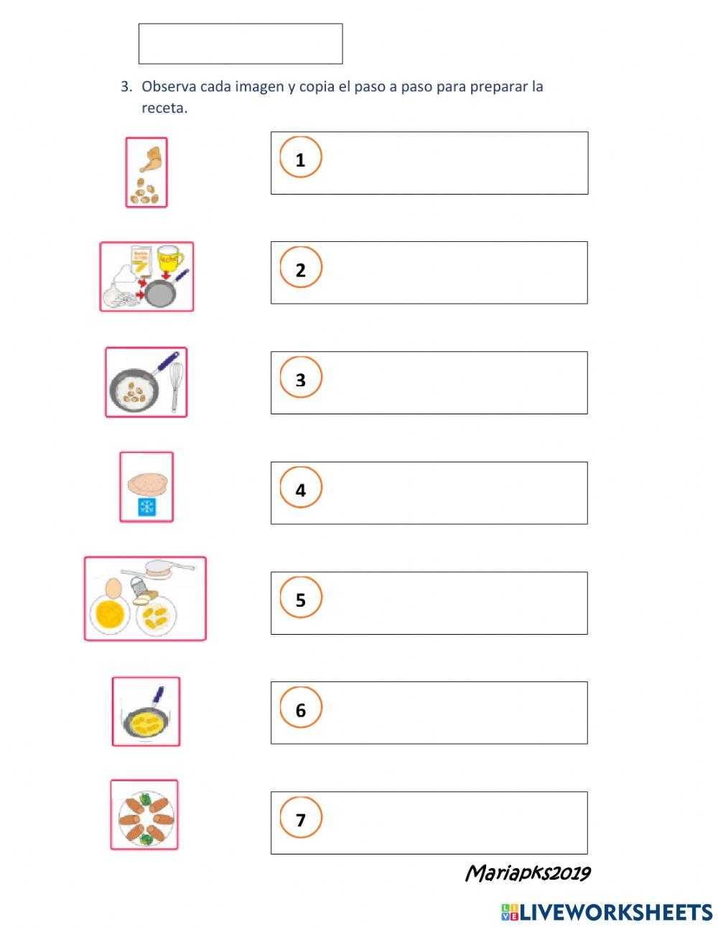Focus the step 3 text box
The image size is (718, 927).
point(452,383)
